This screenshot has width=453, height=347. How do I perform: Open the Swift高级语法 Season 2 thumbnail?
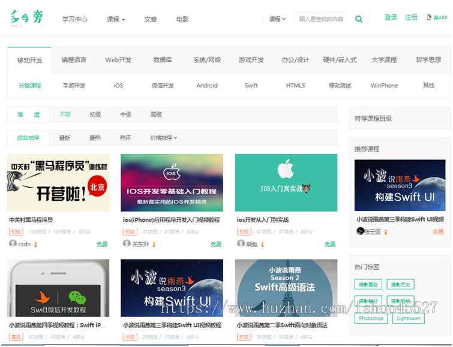(286, 288)
